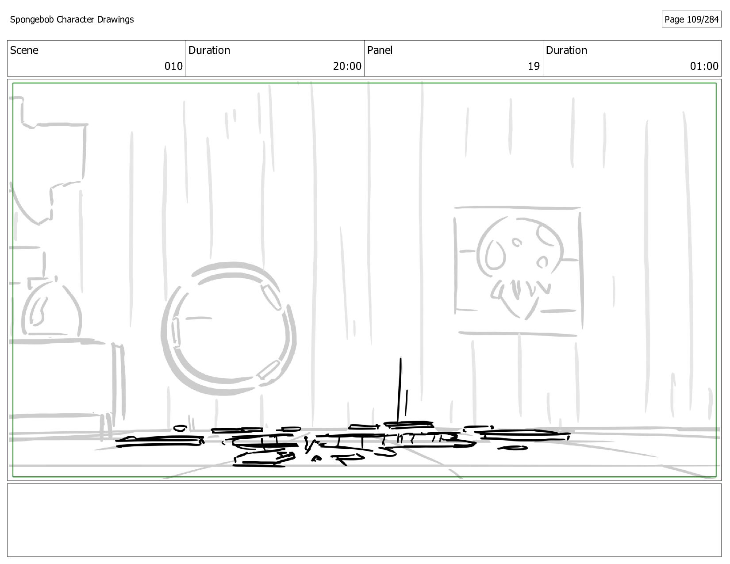Image resolution: width=730 pixels, height=564 pixels.
Task: Click the panel duration value '01:00'
Action: click(x=704, y=66)
